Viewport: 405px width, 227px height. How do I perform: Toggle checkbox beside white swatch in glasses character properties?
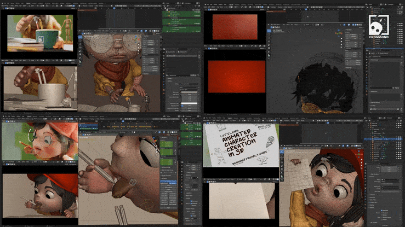point(182,106)
